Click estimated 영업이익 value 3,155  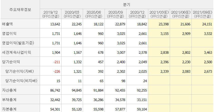pos(164,34)
